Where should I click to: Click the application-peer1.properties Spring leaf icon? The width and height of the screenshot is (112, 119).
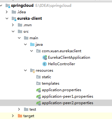[38, 97]
